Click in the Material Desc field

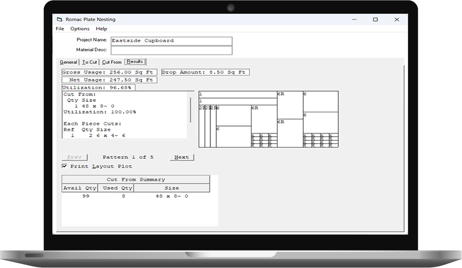pos(171,50)
